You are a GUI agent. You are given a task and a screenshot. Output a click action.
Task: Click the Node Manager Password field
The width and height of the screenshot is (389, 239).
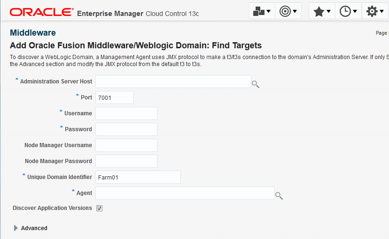pyautogui.click(x=126, y=161)
